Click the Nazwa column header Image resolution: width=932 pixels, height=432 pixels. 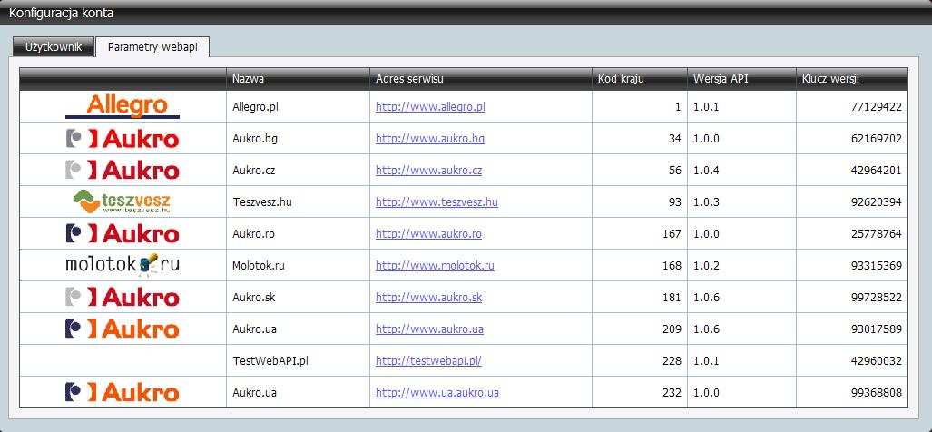click(x=298, y=79)
